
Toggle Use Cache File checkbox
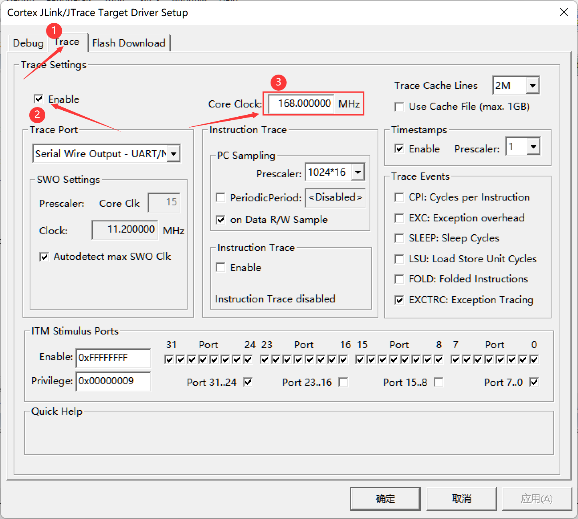[399, 107]
